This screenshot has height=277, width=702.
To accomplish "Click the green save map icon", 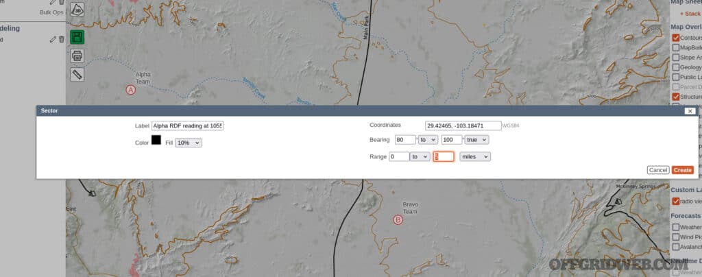I will coord(77,37).
